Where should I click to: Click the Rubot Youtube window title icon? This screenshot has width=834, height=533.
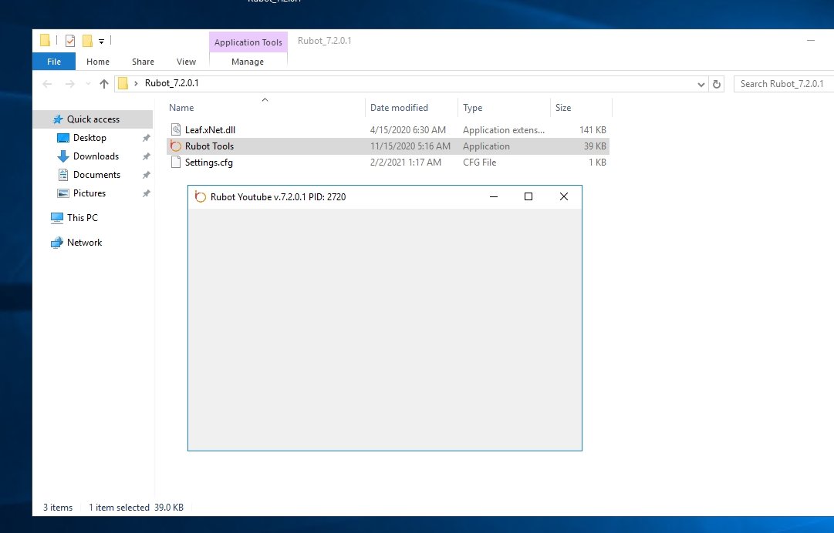[201, 197]
